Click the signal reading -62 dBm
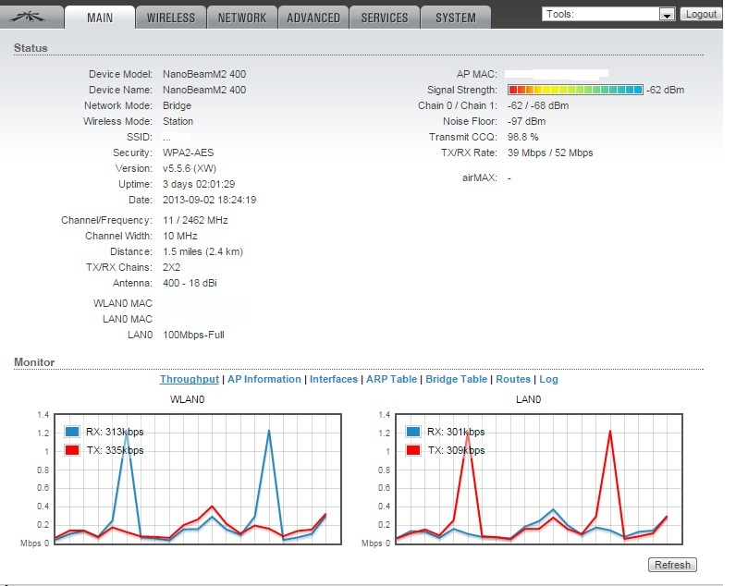Screen dimensions: 736x586 tap(665, 90)
